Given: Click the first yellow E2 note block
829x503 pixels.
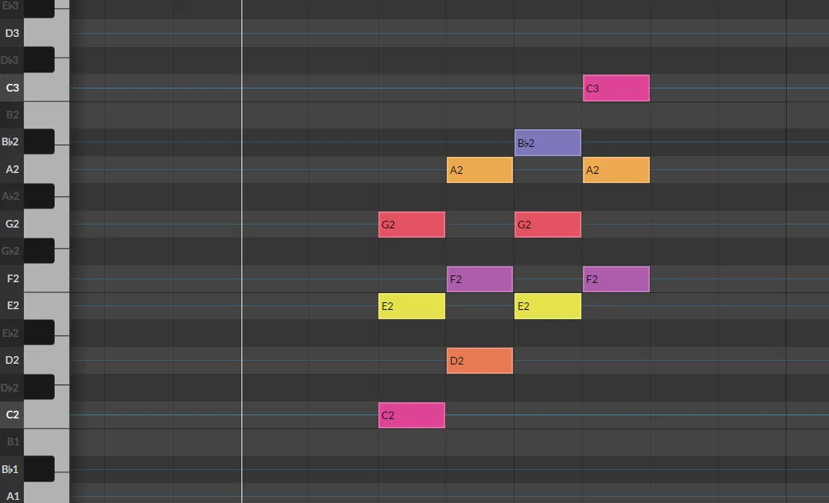Looking at the screenshot, I should coord(411,306).
